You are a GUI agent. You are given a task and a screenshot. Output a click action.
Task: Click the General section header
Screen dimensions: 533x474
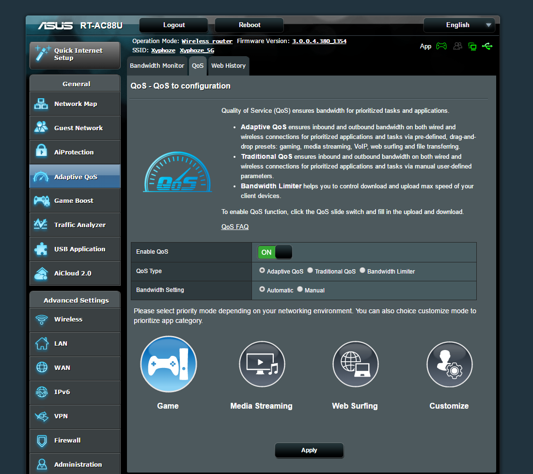click(75, 84)
